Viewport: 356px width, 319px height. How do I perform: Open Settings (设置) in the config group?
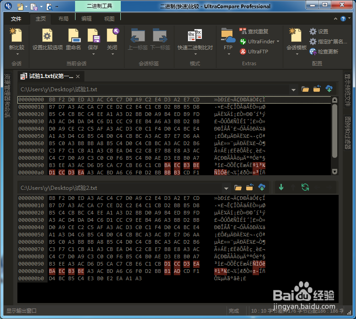click(319, 31)
